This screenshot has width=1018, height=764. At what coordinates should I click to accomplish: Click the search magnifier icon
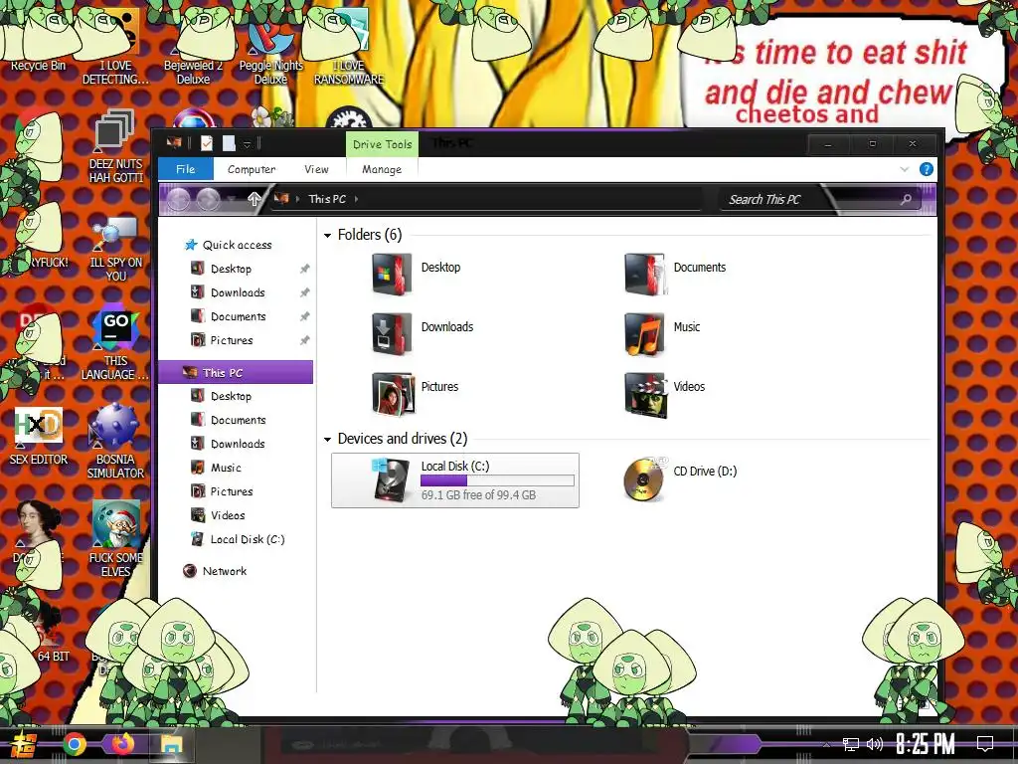(x=906, y=199)
